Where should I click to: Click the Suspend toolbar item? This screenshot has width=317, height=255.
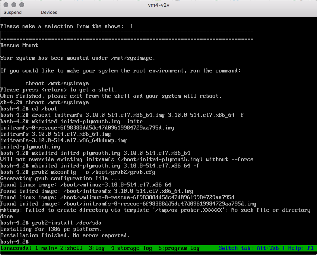(13, 12)
